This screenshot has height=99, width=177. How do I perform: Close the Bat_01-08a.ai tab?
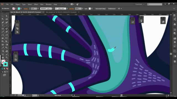pyautogui.click(x=43, y=12)
